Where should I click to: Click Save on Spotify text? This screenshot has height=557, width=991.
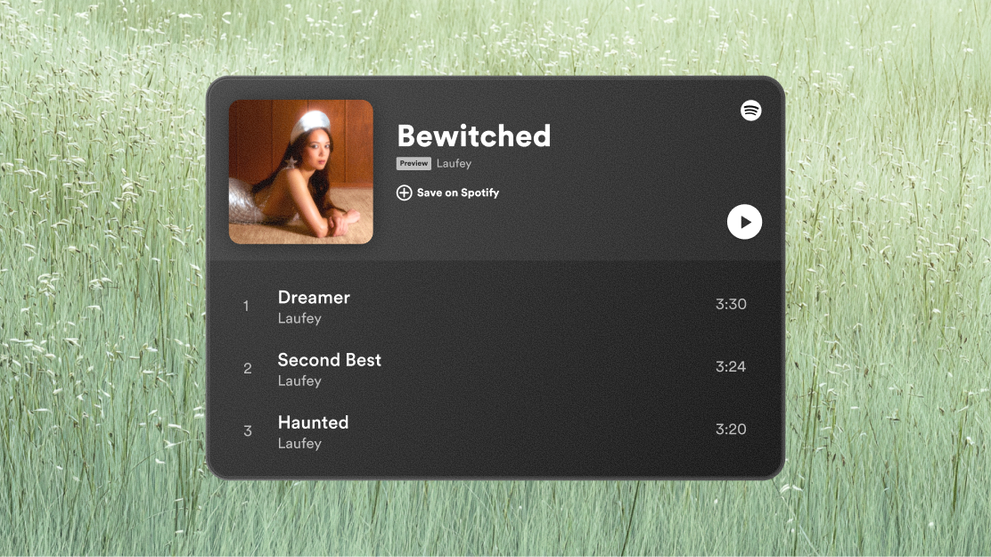pos(457,192)
